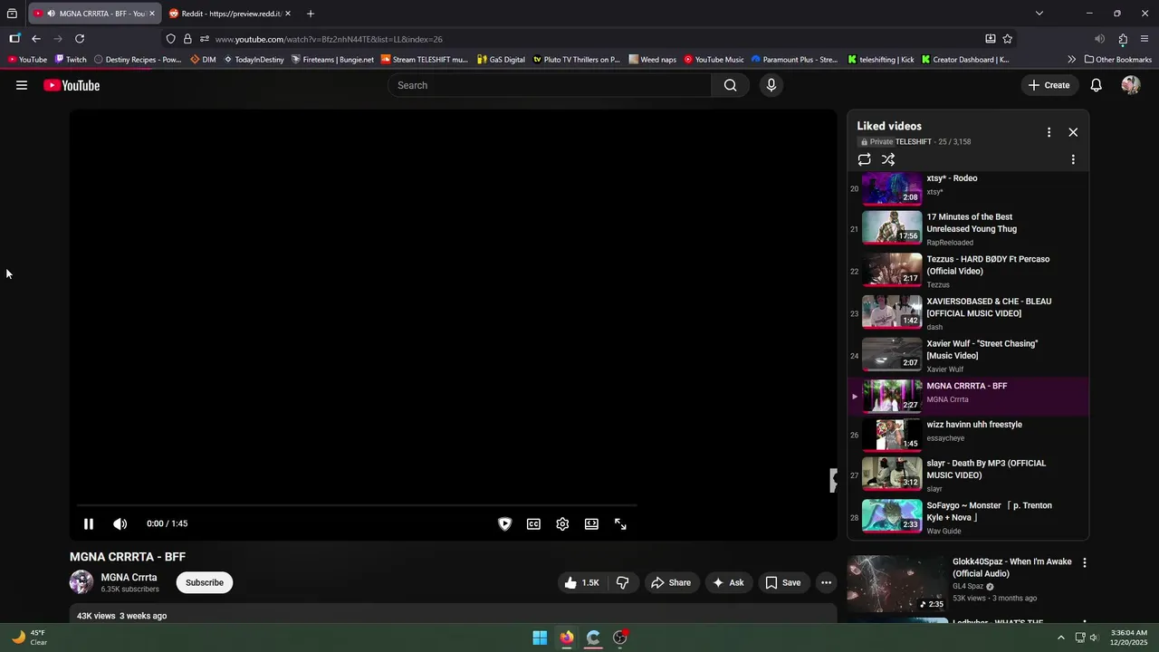This screenshot has height=652, width=1159.
Task: Toggle loop playlist in Liked videos
Action: (x=865, y=159)
